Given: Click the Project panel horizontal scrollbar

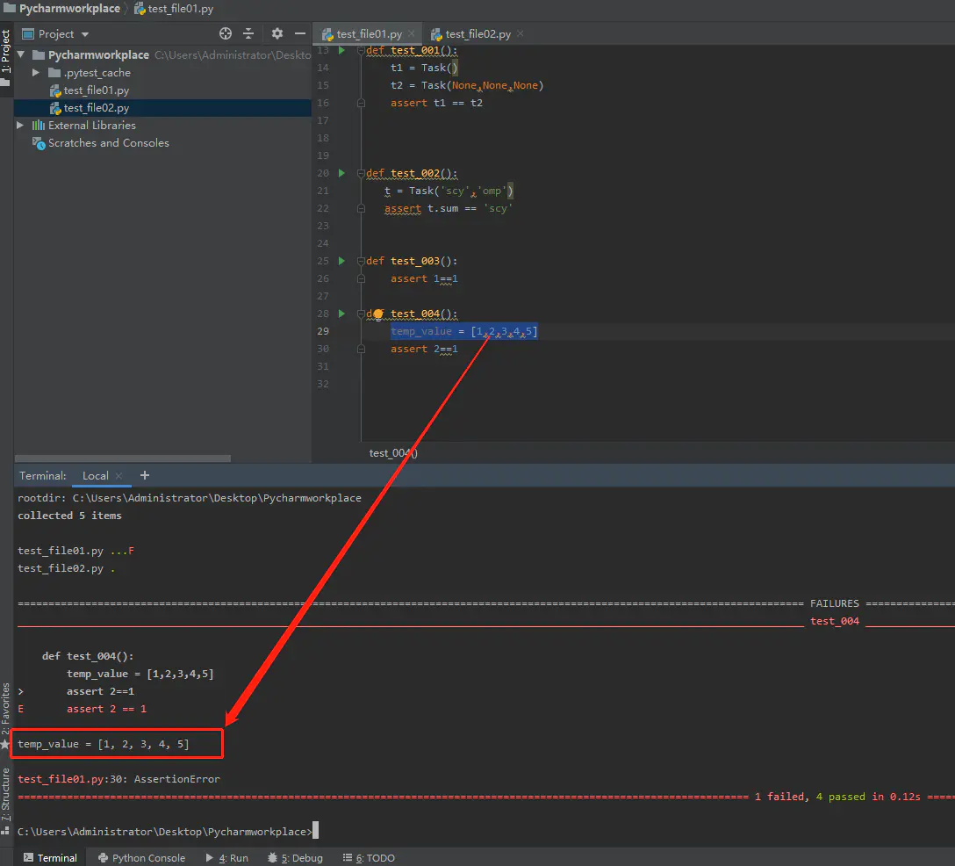Looking at the screenshot, I should click(122, 458).
